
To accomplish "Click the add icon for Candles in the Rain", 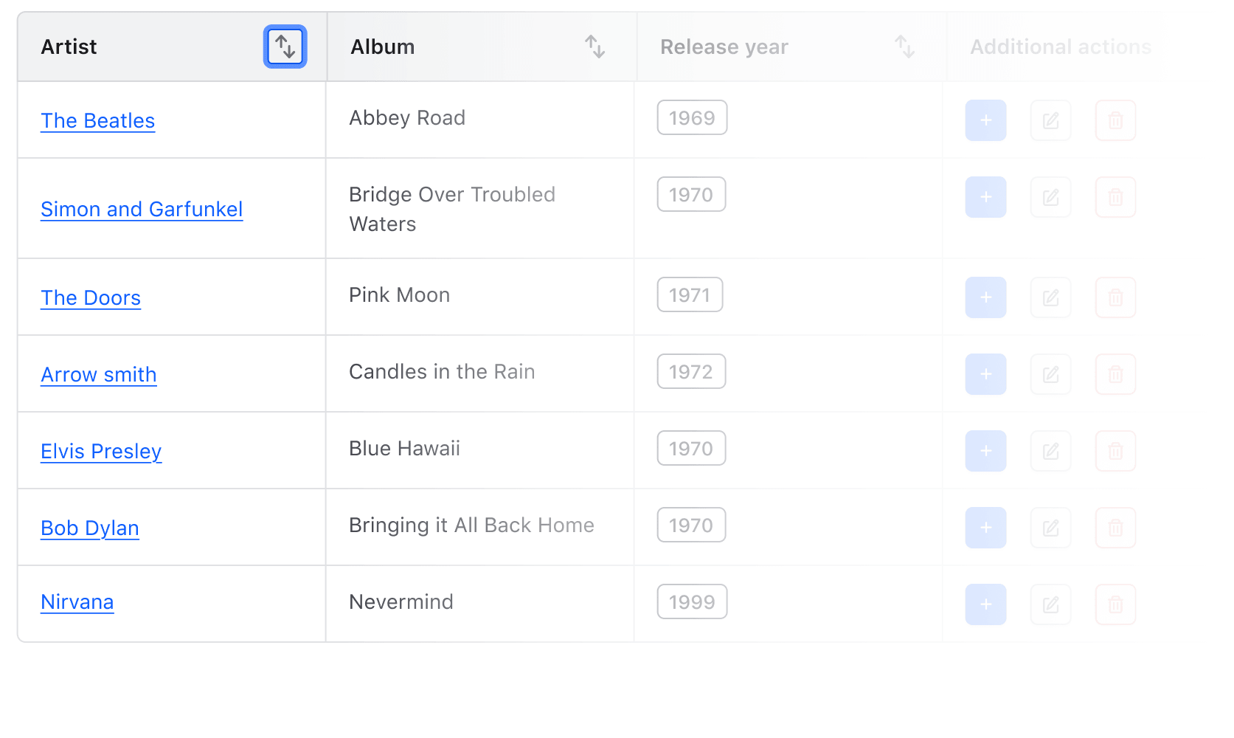I will (x=985, y=374).
